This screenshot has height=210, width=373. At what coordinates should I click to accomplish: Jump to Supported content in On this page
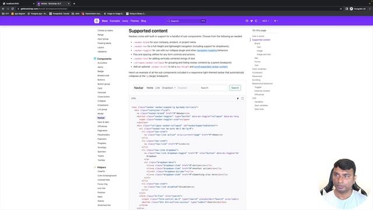[x=261, y=40]
